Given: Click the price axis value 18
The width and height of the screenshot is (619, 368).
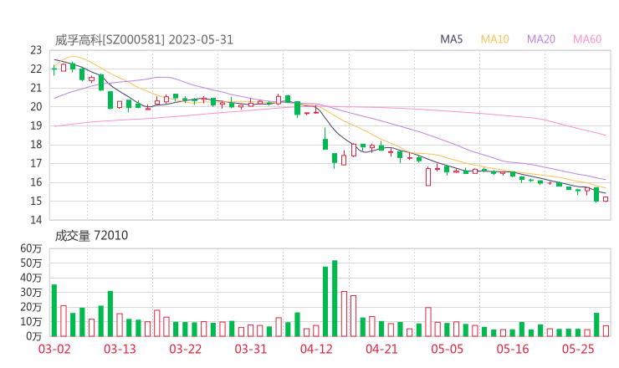Looking at the screenshot, I should coord(36,145).
